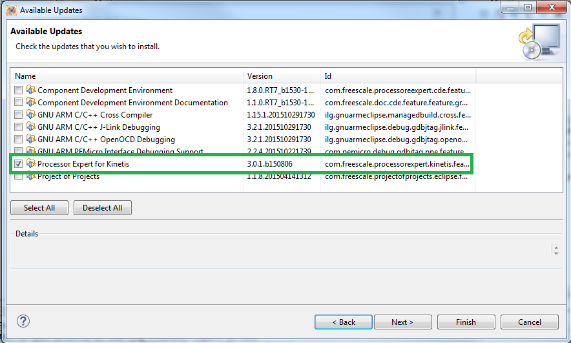Click version 1.15.1.201510291730 cell
The height and width of the screenshot is (343, 571).
[281, 115]
